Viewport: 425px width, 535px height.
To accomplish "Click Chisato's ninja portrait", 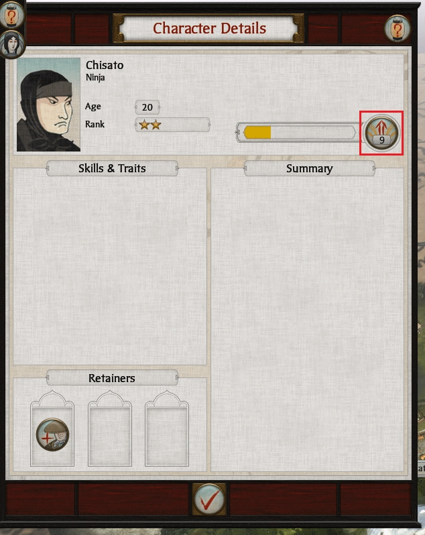I will 48,105.
